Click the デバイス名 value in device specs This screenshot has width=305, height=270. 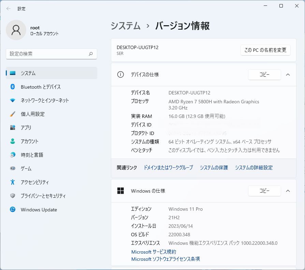(x=189, y=93)
